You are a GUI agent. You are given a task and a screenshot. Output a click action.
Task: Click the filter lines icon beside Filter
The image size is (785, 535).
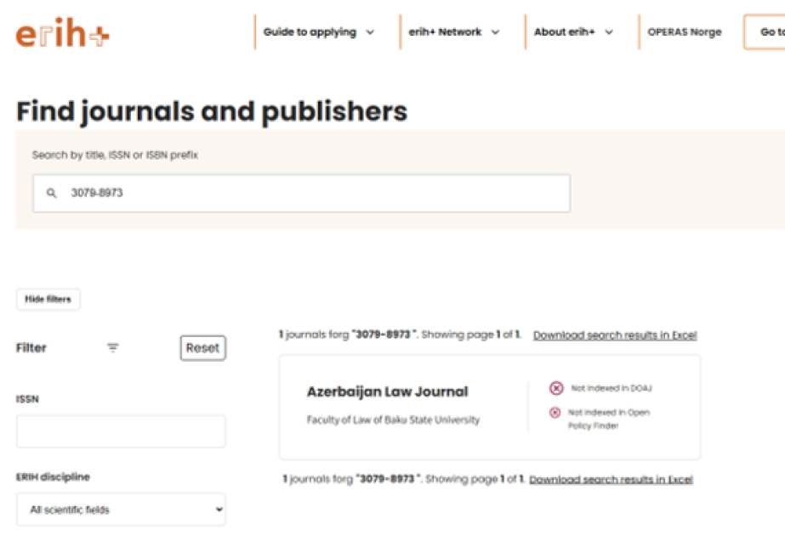tap(113, 347)
